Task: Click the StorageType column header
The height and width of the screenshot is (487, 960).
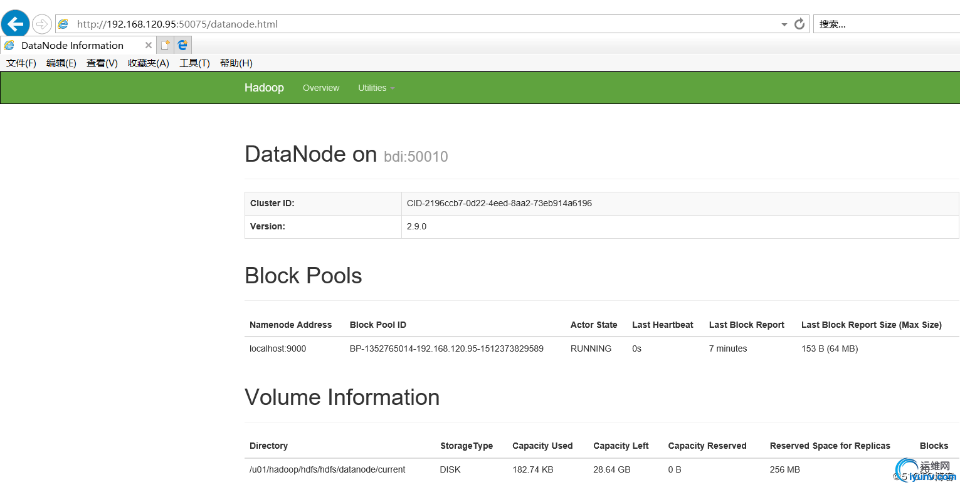Action: [467, 446]
